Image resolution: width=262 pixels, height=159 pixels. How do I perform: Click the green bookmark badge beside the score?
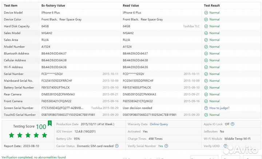coord(49,123)
